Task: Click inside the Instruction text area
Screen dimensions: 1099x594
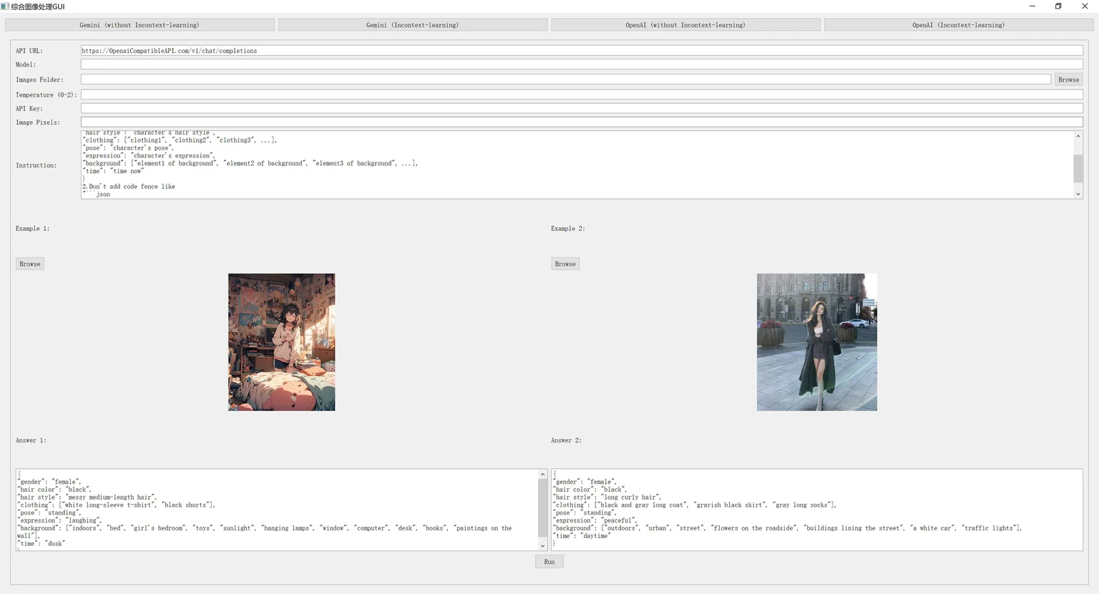Action: 577,165
